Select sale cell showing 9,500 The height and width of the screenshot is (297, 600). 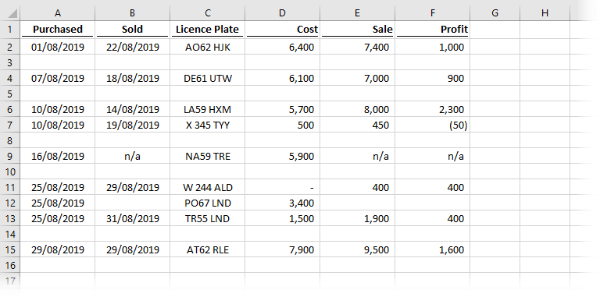tap(357, 249)
